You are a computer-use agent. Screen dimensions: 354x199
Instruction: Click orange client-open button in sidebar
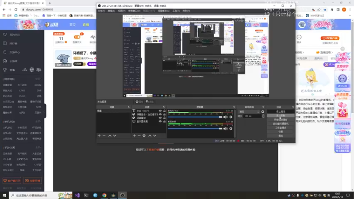coord(12,181)
